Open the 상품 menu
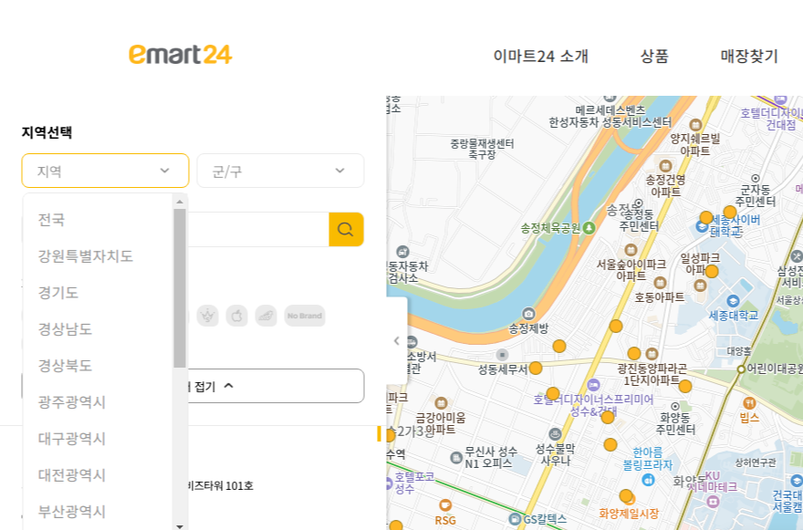 [x=654, y=56]
